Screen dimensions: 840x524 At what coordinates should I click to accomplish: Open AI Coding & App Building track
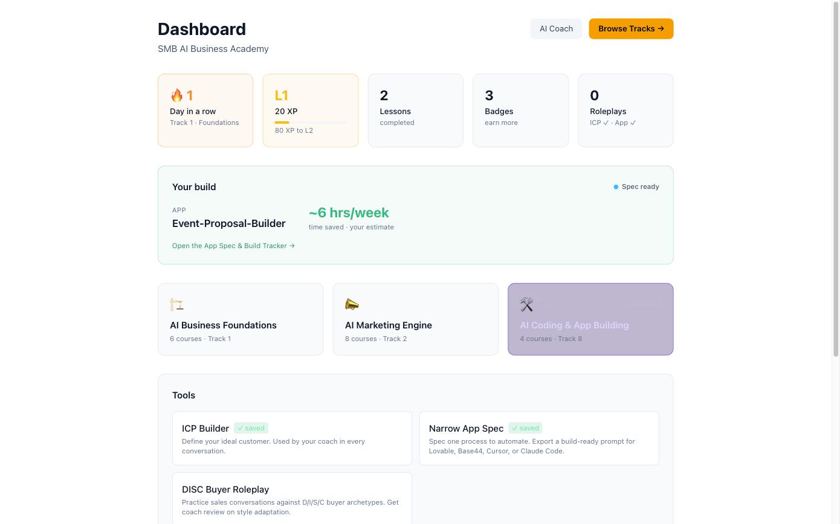590,319
